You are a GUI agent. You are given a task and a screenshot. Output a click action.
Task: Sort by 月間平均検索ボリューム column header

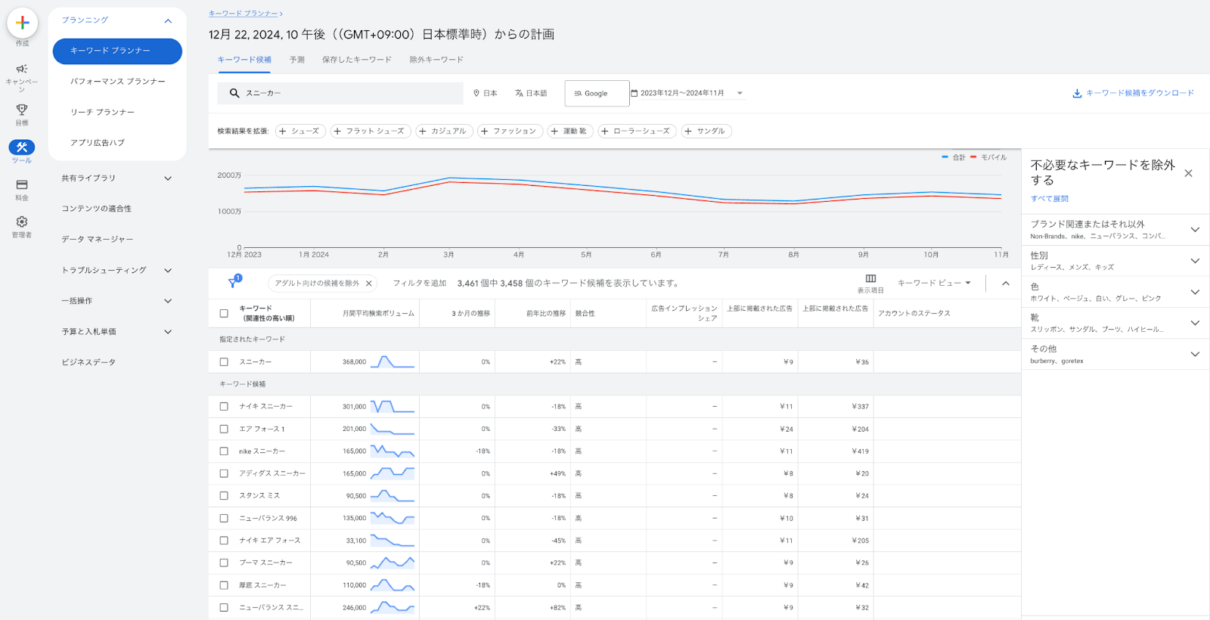378,313
